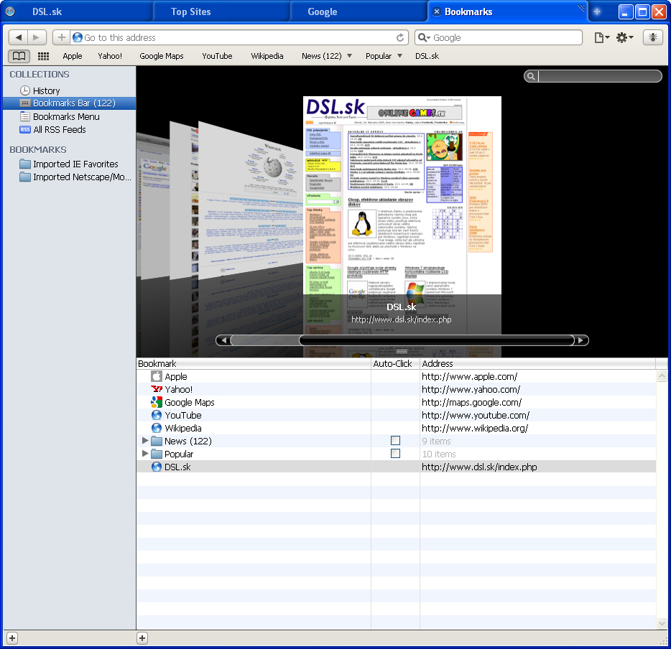Open Wikipedia from the bookmarks bar
Viewport: 671px width, 649px height.
click(x=267, y=56)
